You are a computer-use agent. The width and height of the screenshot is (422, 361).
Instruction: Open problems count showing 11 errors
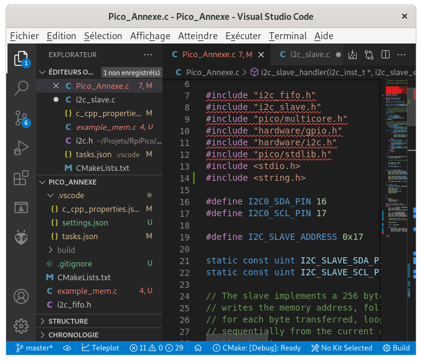pyautogui.click(x=156, y=348)
